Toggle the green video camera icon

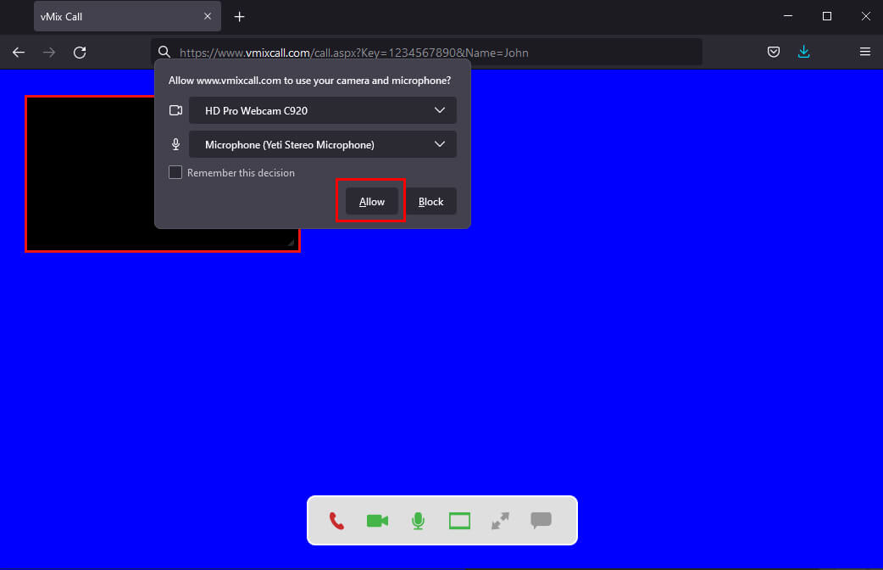coord(377,521)
